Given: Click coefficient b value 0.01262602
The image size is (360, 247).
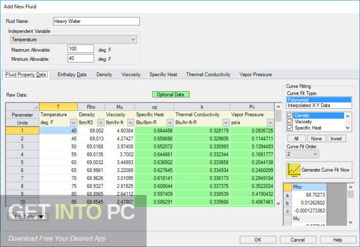Looking at the screenshot, I should [309, 203].
